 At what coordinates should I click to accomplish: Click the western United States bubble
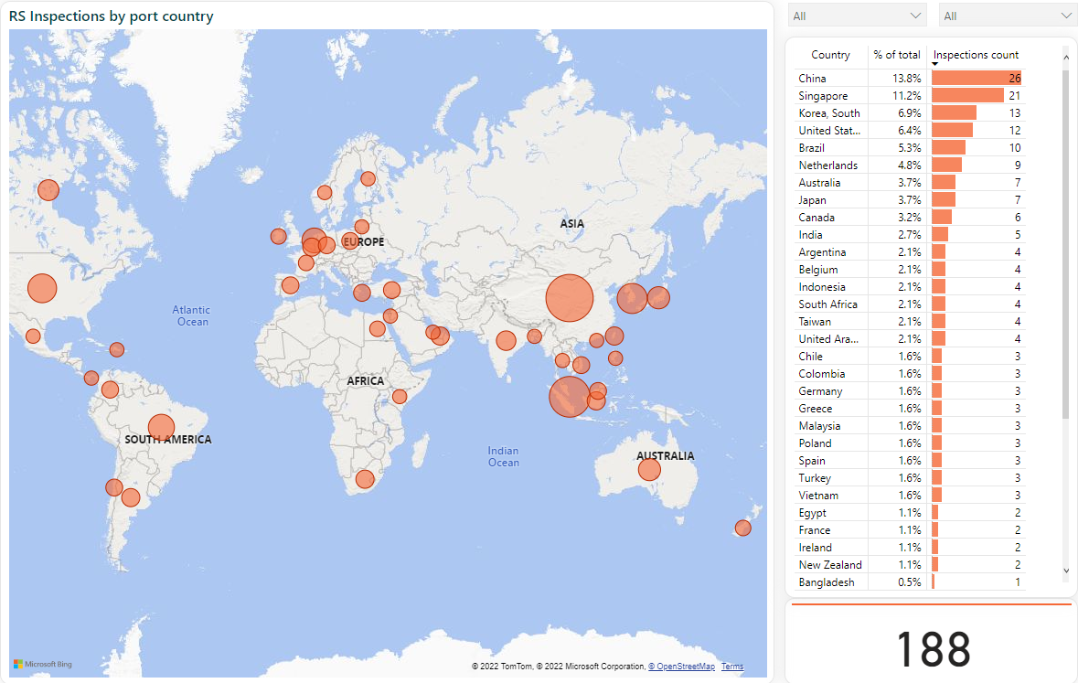[x=41, y=287]
